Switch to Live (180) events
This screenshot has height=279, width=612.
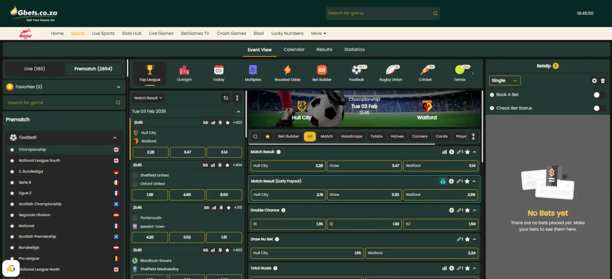[35, 69]
